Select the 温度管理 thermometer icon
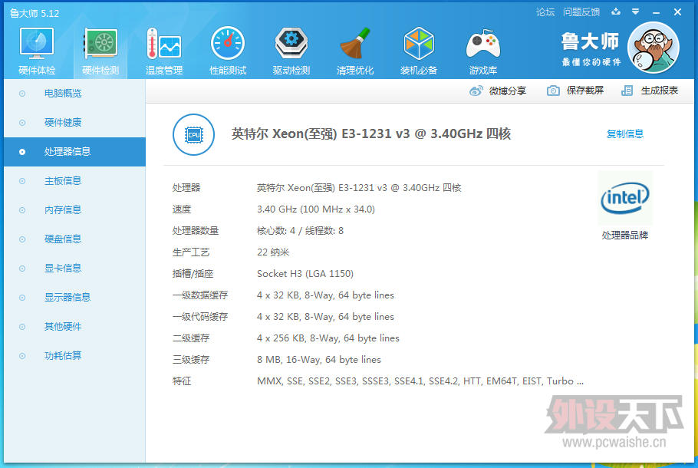Screen dimensions: 698x468 point(163,49)
